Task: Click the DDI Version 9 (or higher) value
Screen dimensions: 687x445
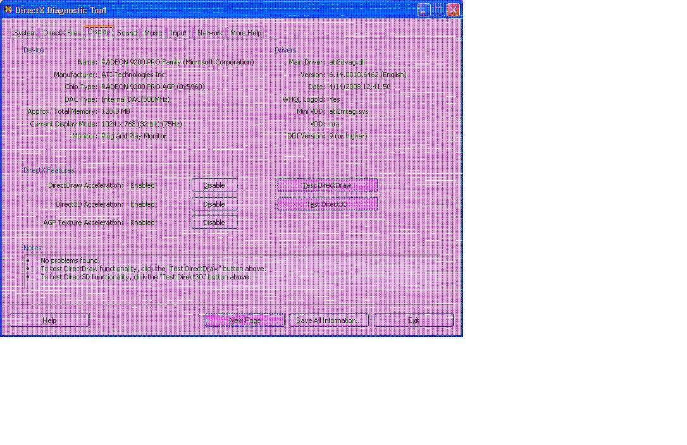Action: click(349, 136)
